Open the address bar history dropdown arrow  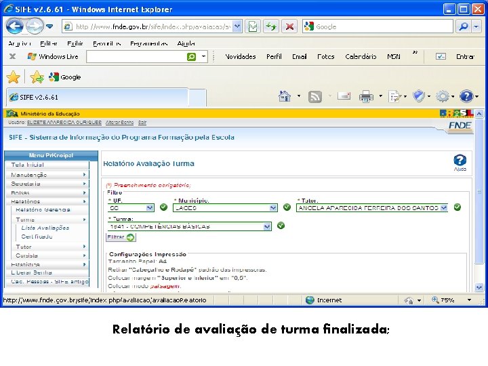pyautogui.click(x=237, y=26)
